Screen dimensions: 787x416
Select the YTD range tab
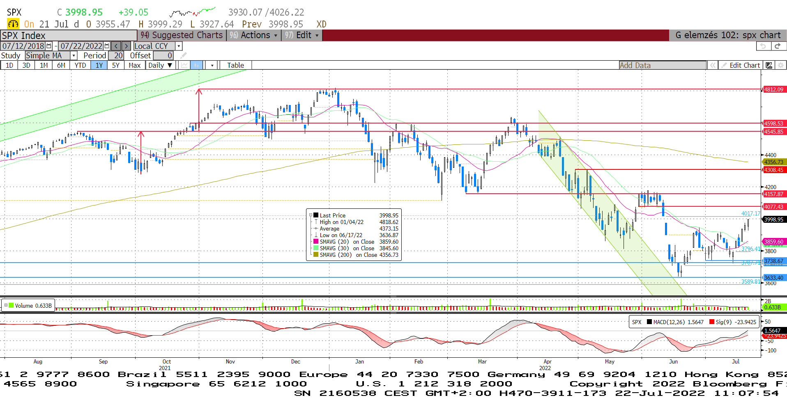coord(80,65)
